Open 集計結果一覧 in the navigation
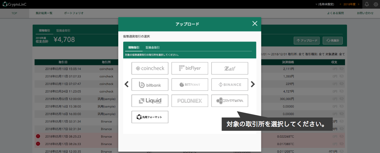 (44, 13)
